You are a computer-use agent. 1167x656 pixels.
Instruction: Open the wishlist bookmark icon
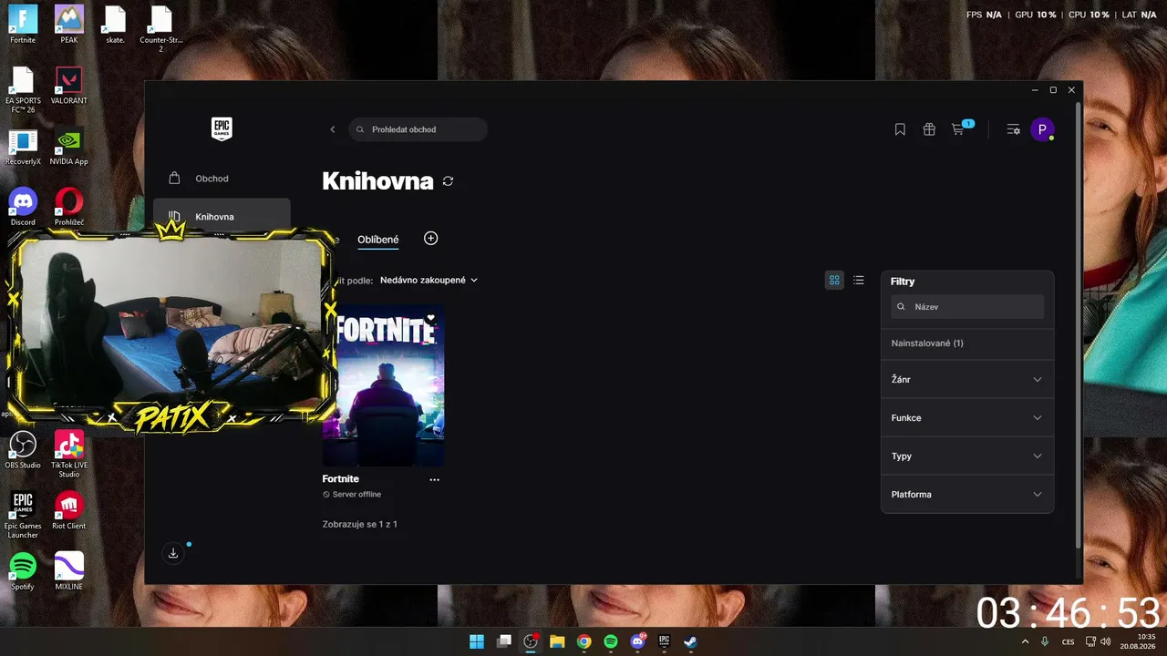tap(900, 129)
